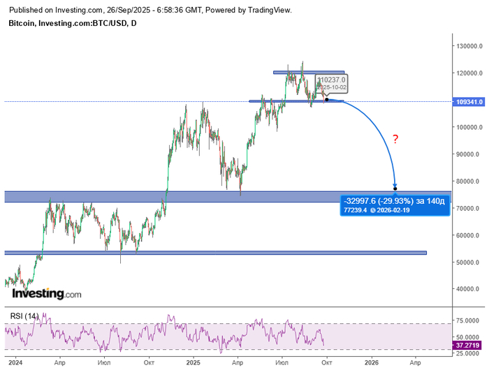Select the 110237.0 price tooltip callout
Image resolution: width=489 pixels, height=370 pixels.
click(330, 84)
